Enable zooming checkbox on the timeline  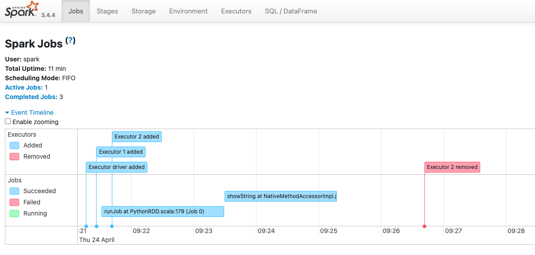click(8, 121)
